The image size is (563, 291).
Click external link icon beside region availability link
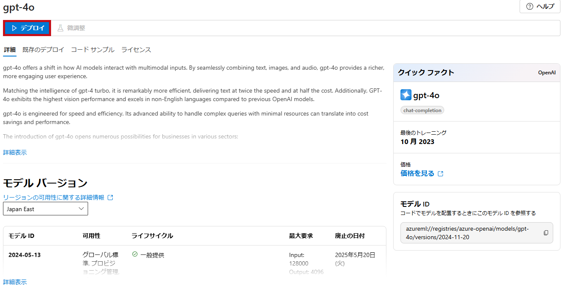pyautogui.click(x=111, y=198)
